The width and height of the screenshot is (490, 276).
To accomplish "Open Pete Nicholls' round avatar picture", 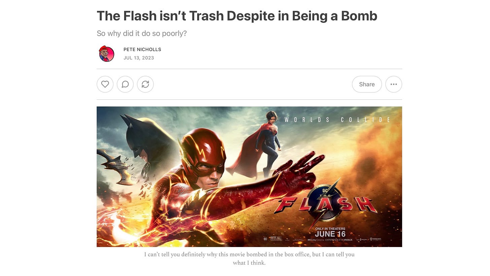I will coord(107,54).
